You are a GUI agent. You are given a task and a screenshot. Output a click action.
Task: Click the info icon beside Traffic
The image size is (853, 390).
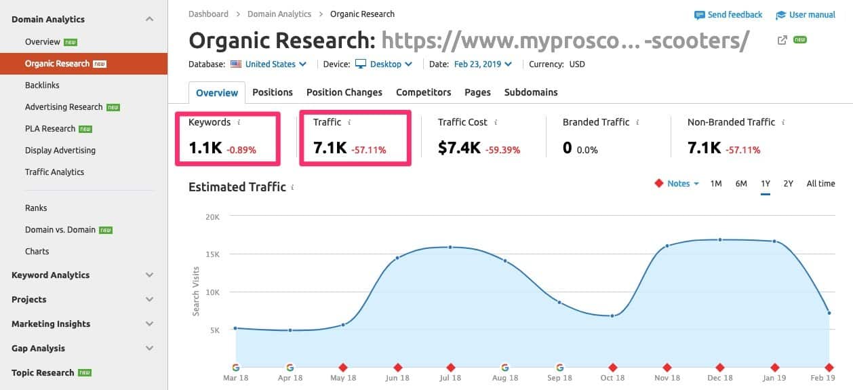[x=349, y=123]
